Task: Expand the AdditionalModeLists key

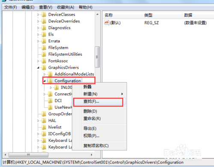Action: click(45, 75)
